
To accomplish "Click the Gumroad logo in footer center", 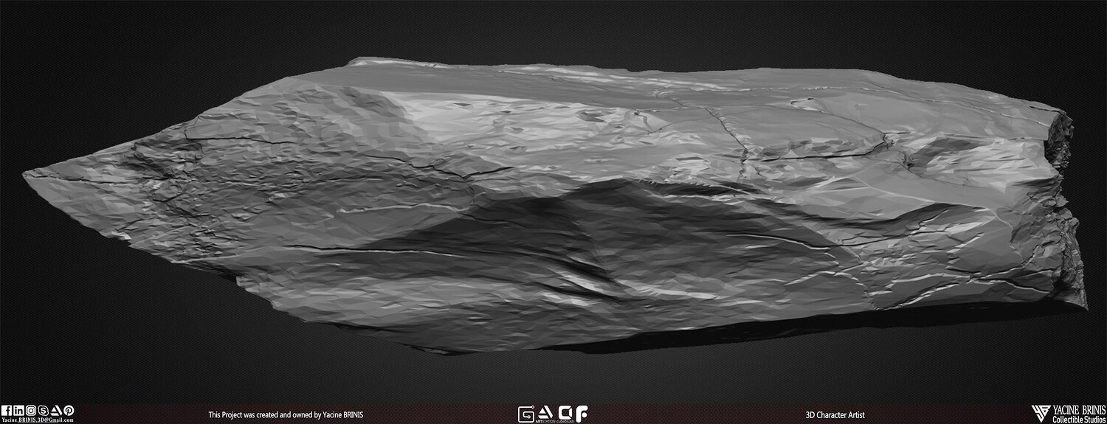I will [x=526, y=414].
